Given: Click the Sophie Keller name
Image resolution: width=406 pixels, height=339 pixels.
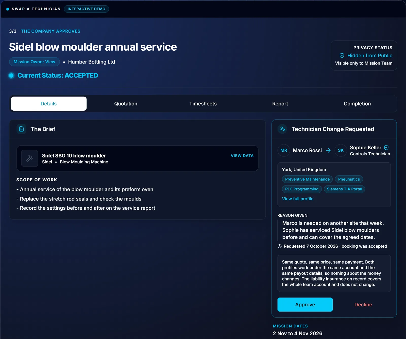Looking at the screenshot, I should click(x=366, y=148).
